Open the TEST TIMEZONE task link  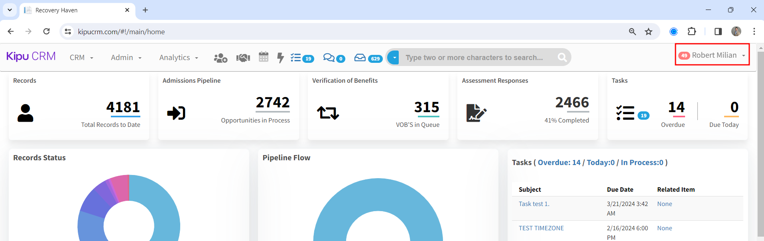point(541,228)
